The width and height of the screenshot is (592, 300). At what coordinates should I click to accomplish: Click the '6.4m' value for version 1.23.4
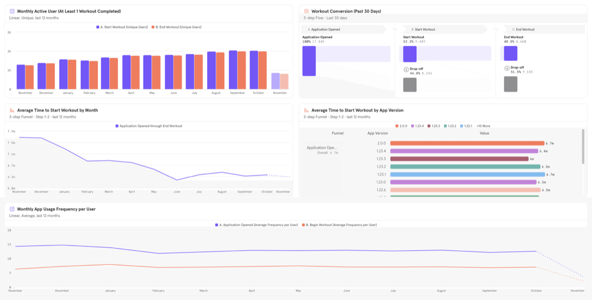click(x=543, y=151)
